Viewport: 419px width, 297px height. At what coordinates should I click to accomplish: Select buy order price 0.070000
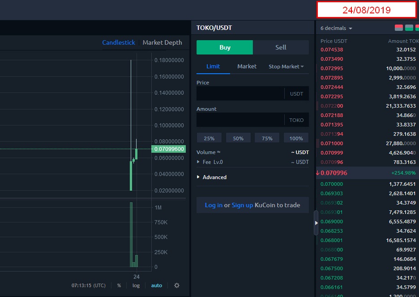pyautogui.click(x=332, y=184)
